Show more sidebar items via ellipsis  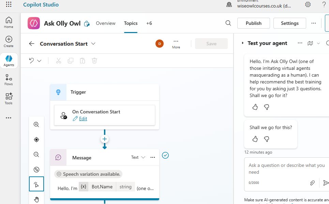coord(9,118)
